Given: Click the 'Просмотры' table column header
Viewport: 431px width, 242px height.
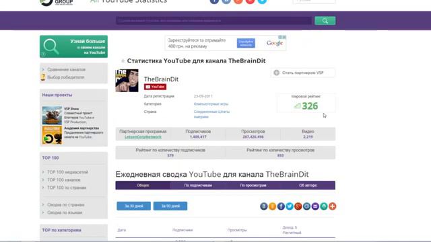Looking at the screenshot, I should pos(237,230).
